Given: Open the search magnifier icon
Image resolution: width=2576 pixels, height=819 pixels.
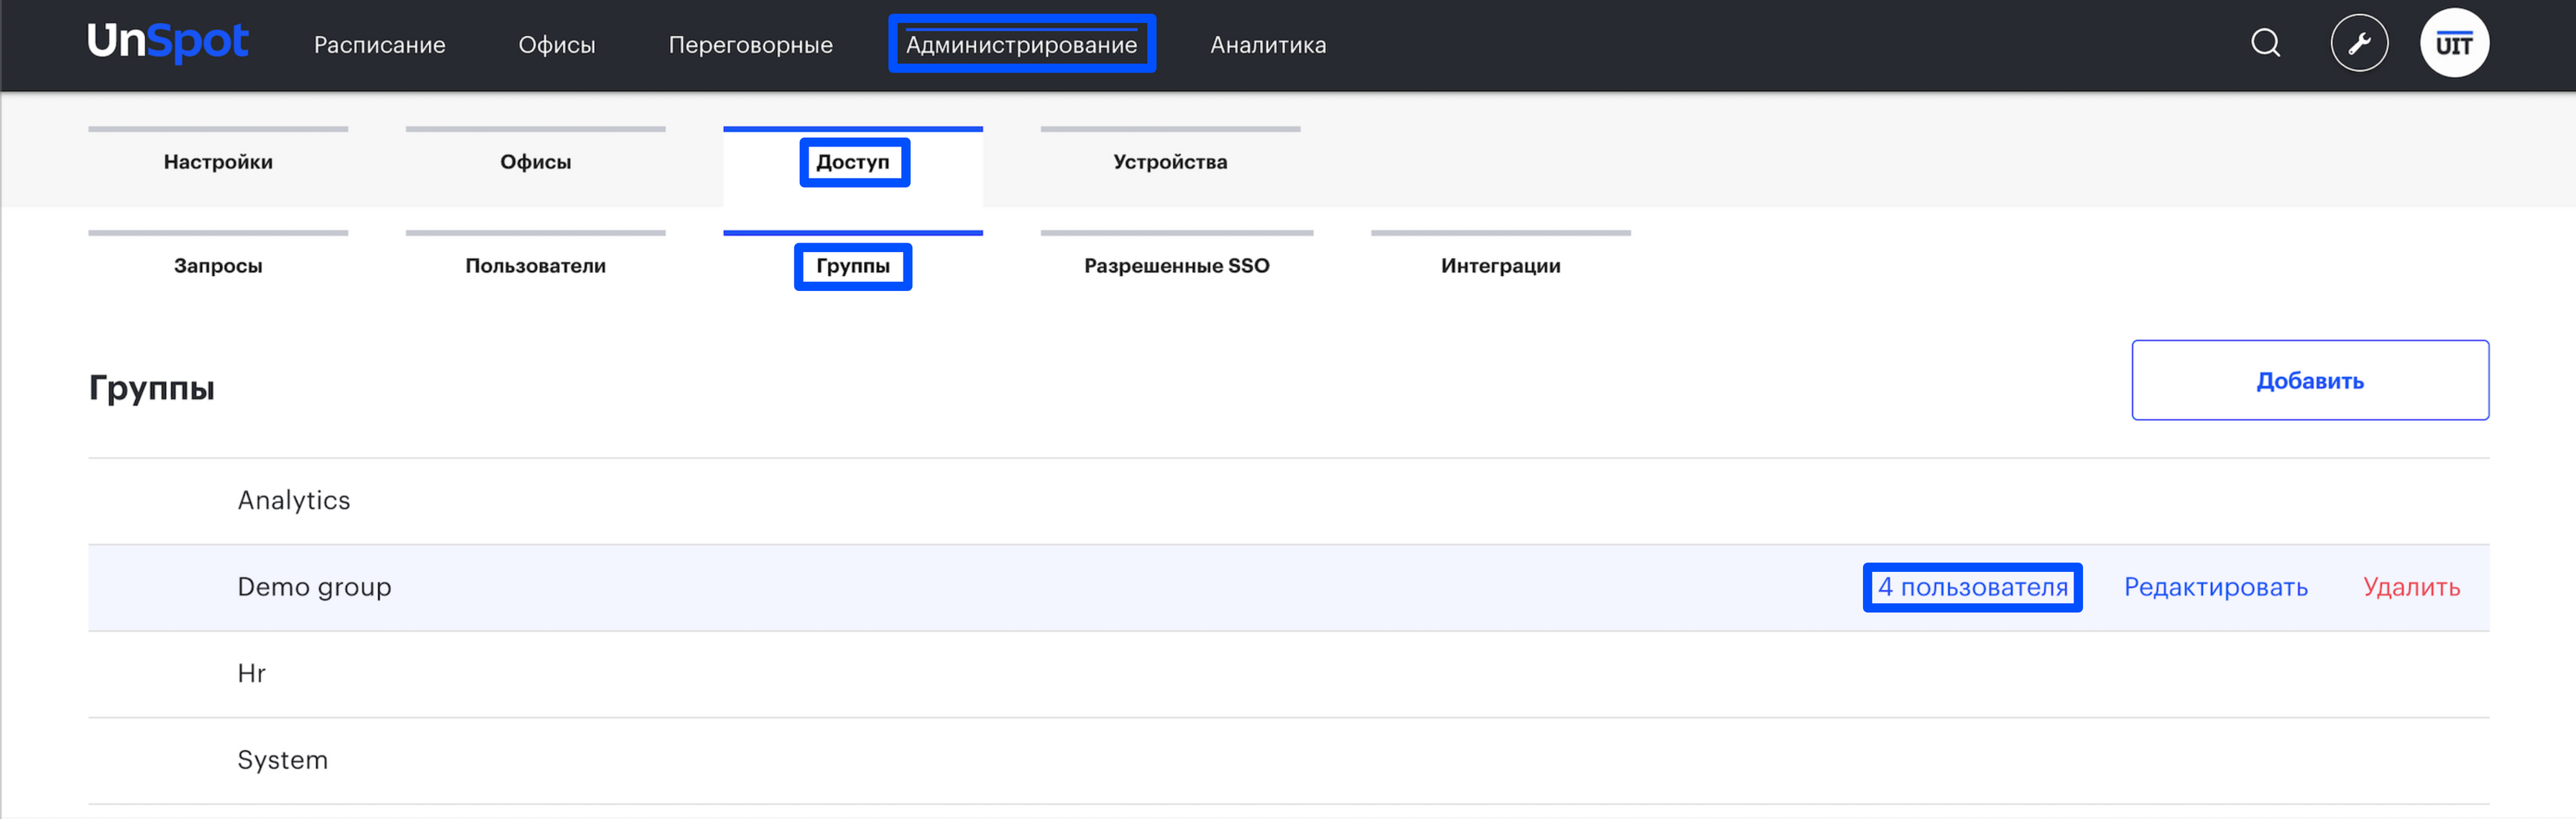Looking at the screenshot, I should click(2265, 43).
